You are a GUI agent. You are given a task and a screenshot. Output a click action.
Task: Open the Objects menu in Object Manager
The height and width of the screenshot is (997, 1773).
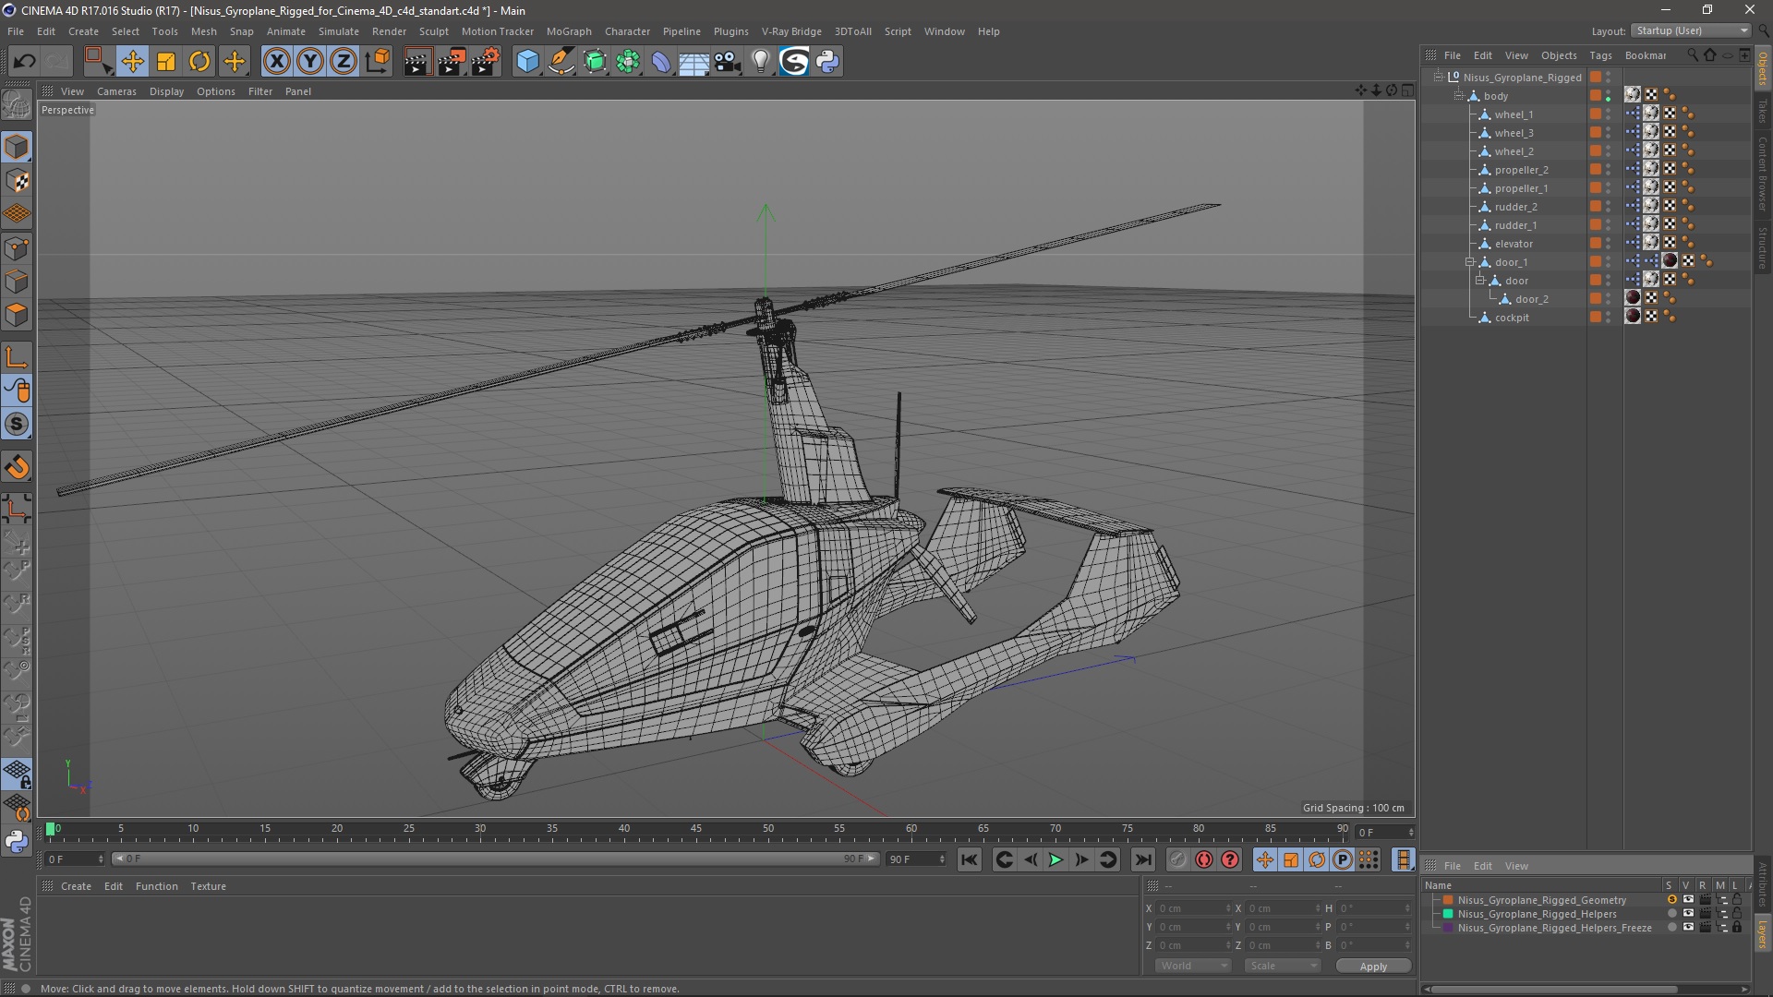point(1559,55)
